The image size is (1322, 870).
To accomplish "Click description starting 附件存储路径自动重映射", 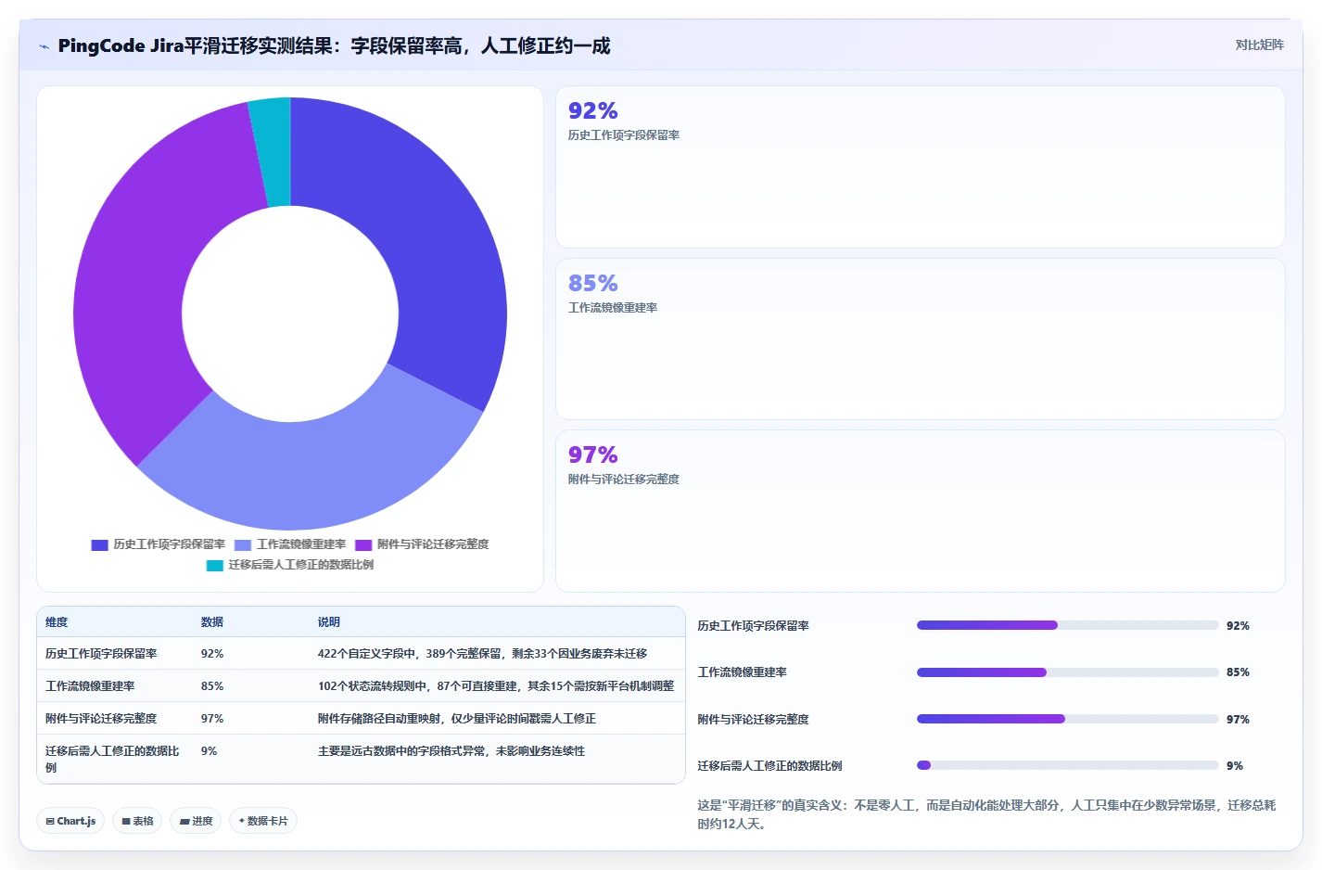I will pyautogui.click(x=457, y=719).
